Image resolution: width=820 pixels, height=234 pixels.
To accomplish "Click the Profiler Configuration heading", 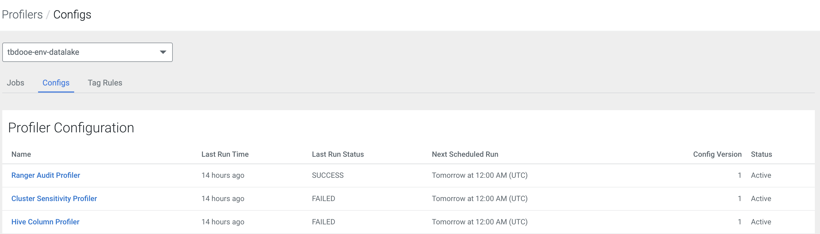I will click(71, 128).
